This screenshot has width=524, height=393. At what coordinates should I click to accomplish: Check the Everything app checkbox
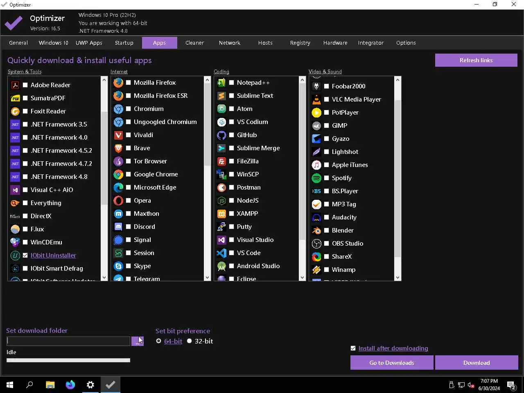(25, 203)
